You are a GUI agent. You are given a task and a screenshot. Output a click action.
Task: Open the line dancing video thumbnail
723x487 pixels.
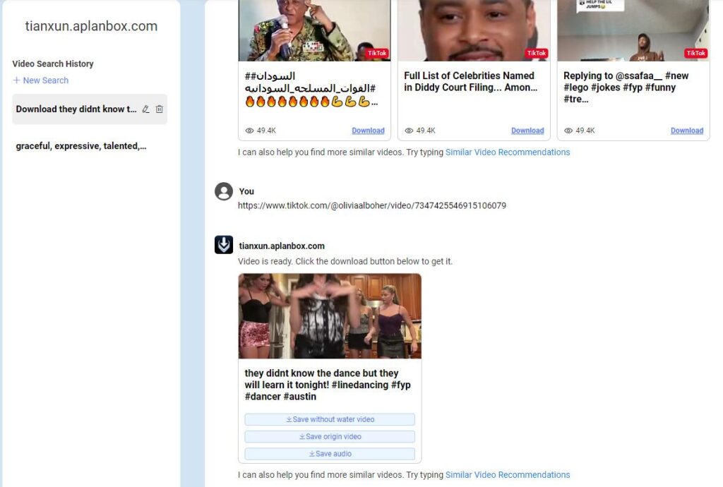point(330,316)
